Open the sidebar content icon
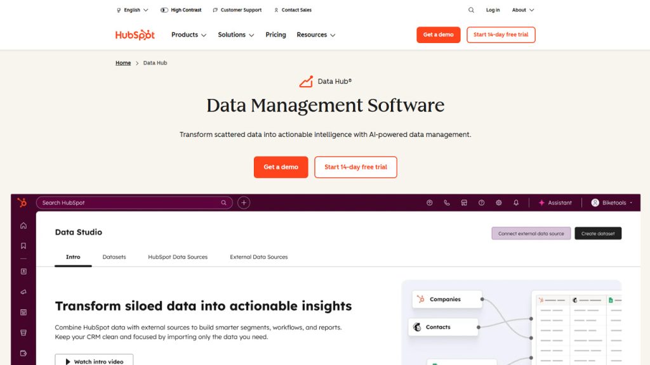 pyautogui.click(x=23, y=312)
